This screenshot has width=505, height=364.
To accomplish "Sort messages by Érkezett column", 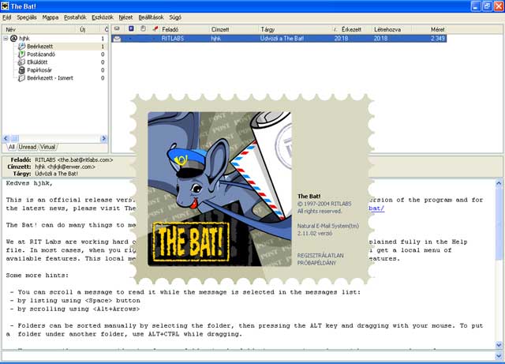I will pyautogui.click(x=351, y=29).
